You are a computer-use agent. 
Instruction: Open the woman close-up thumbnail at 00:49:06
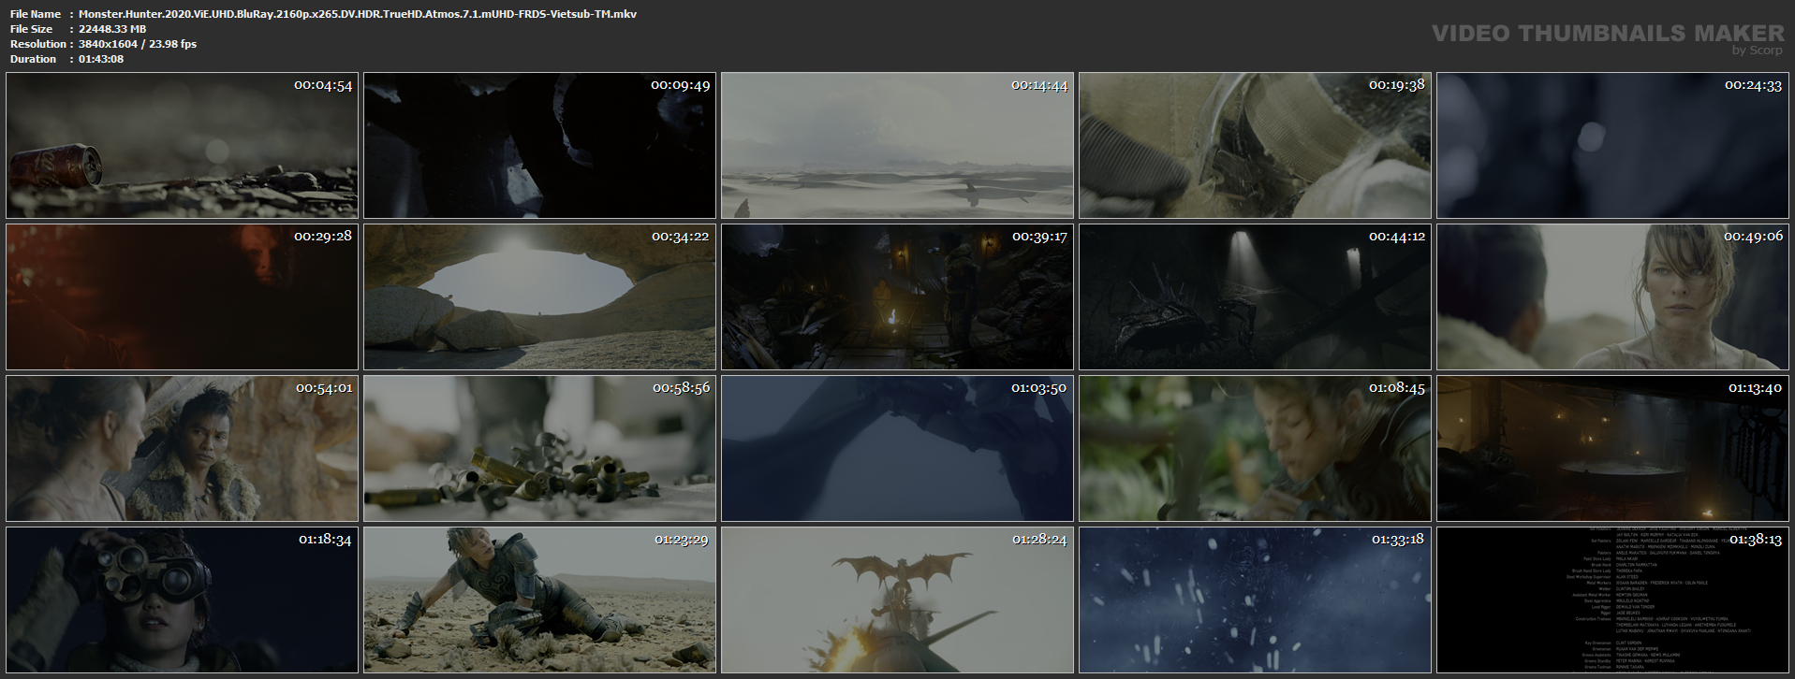coord(1612,296)
